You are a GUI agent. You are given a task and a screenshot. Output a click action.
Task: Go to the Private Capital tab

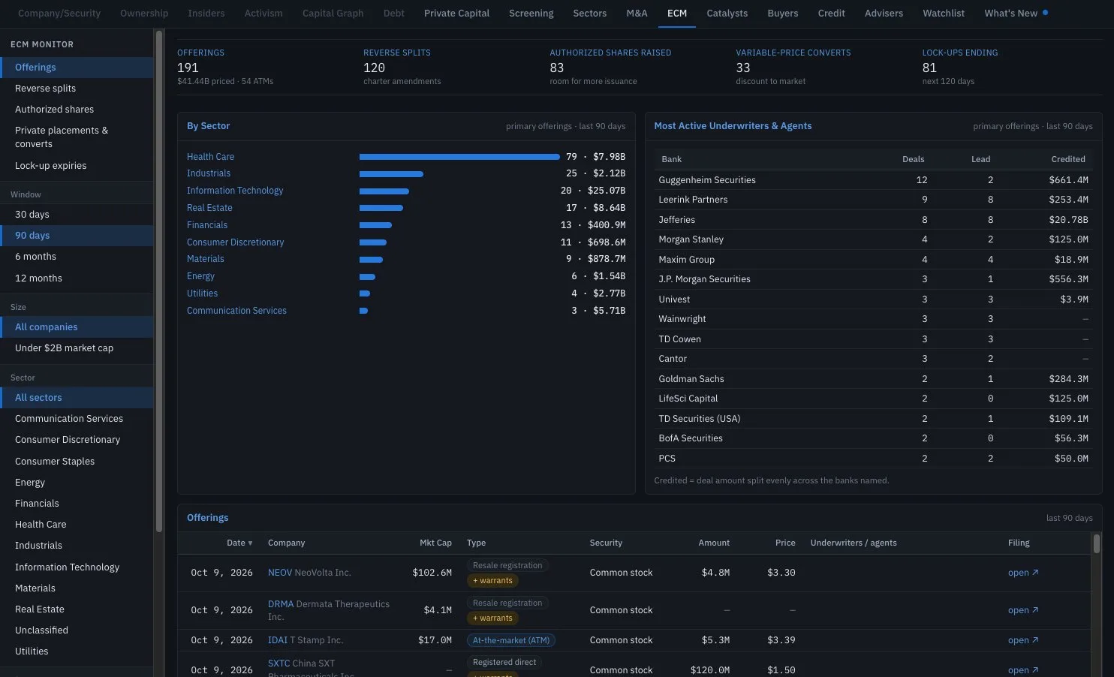pos(456,14)
